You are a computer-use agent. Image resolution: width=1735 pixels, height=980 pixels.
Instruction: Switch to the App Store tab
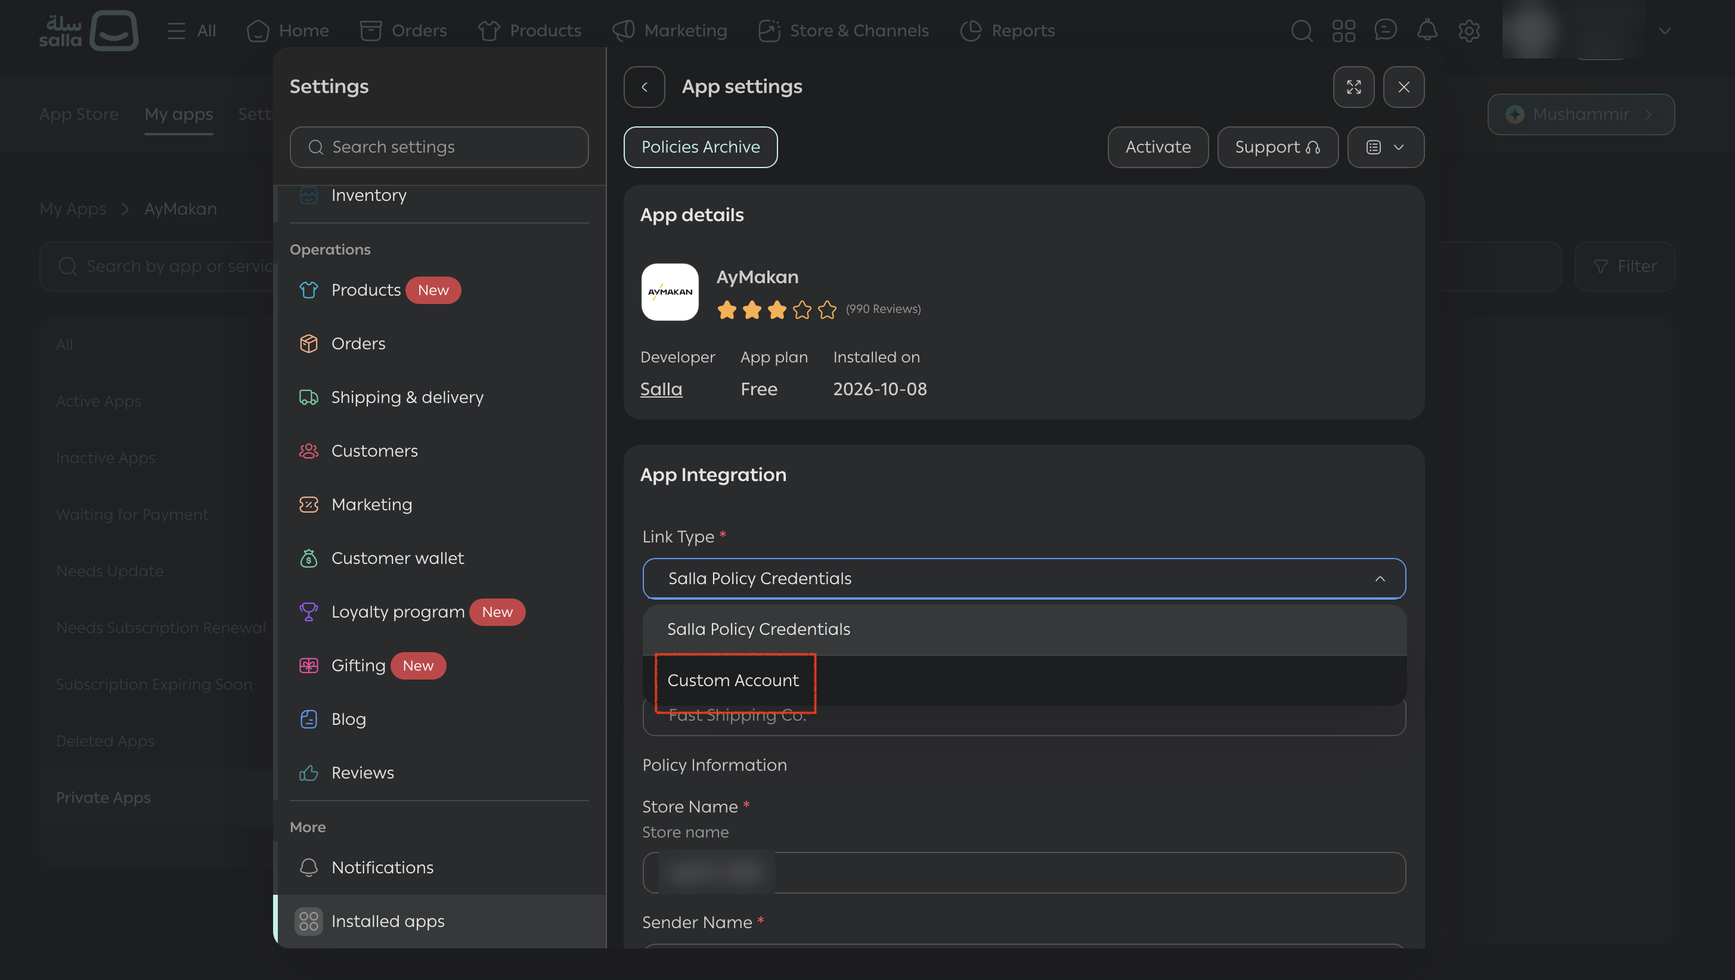coord(79,114)
